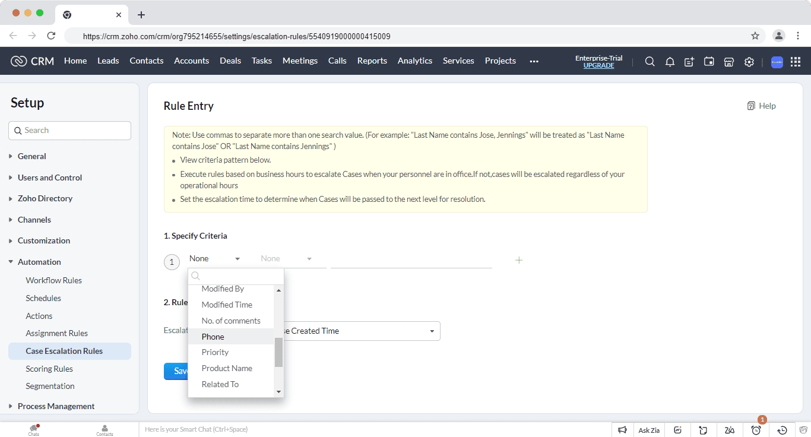Open the criteria field None dropdown
This screenshot has height=437, width=811.
215,259
